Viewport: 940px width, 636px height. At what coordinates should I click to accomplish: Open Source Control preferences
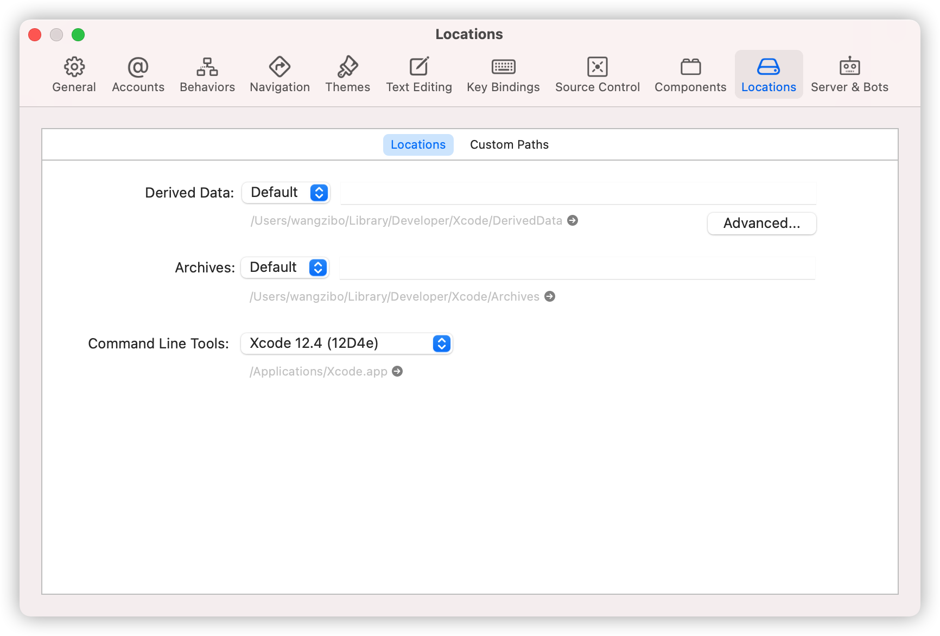(597, 75)
